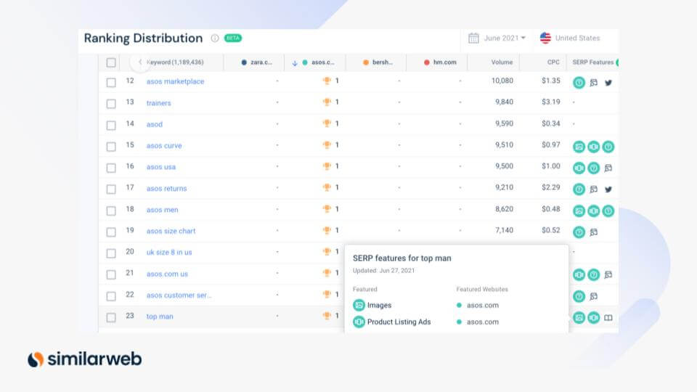Click Images SERP icon in asos curve row

pos(579,147)
